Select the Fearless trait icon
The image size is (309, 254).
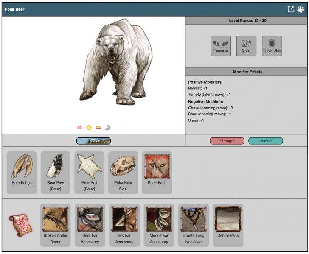(x=221, y=46)
